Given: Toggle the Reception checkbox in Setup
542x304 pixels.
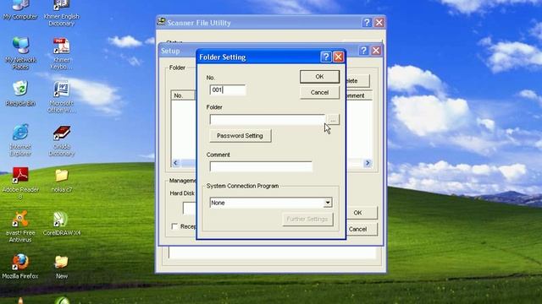Looking at the screenshot, I should click(174, 226).
